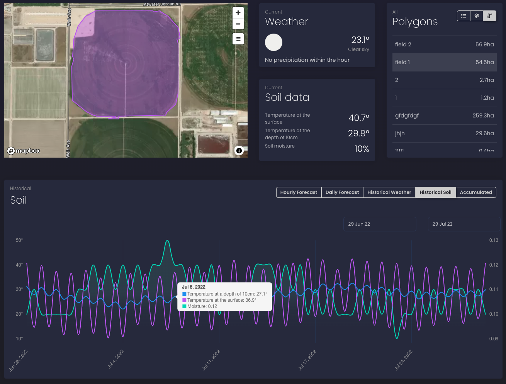The image size is (506, 384).
Task: Switch polygons panel to satellite view
Action: [x=477, y=16]
